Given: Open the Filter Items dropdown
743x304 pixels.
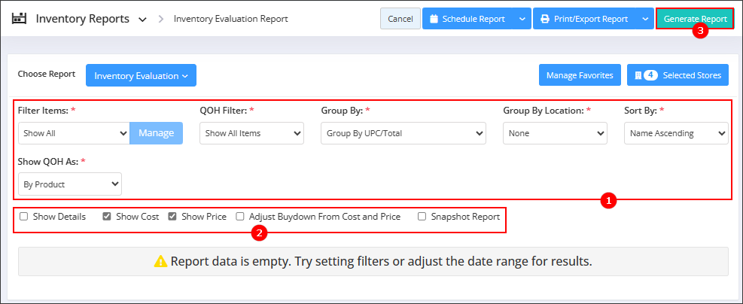Looking at the screenshot, I should click(x=74, y=133).
